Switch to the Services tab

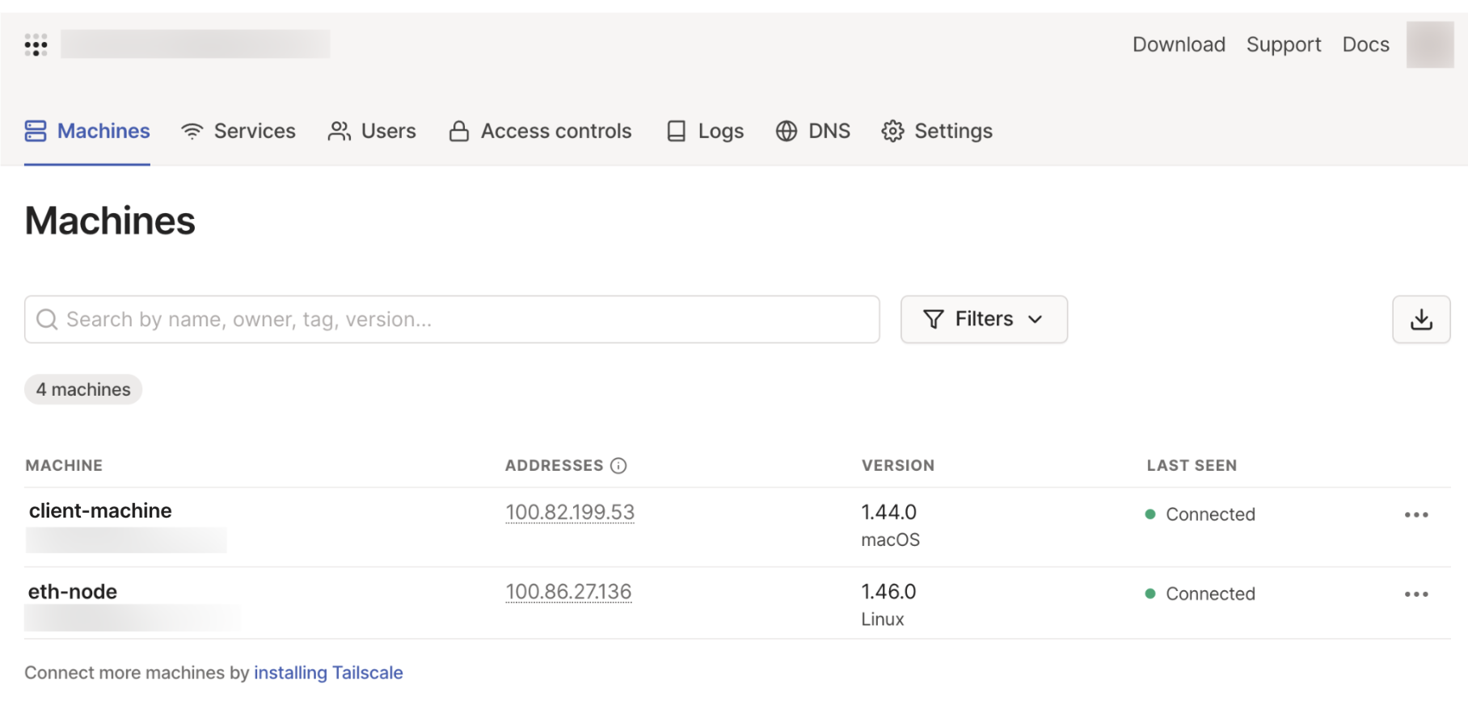coord(238,132)
